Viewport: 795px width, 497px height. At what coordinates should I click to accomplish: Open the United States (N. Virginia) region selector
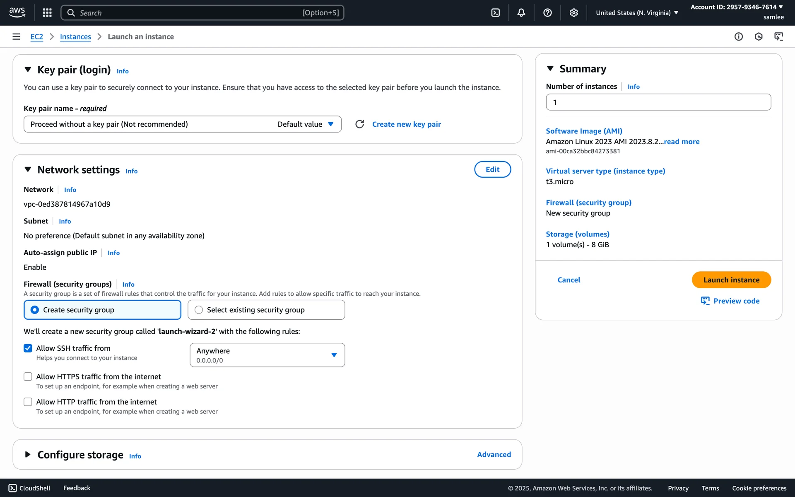coord(637,13)
